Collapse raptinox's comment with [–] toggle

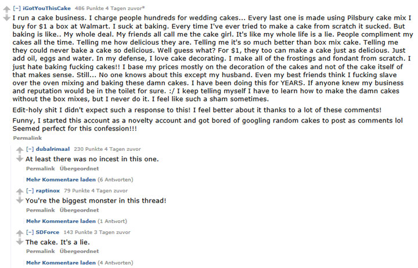30,190
